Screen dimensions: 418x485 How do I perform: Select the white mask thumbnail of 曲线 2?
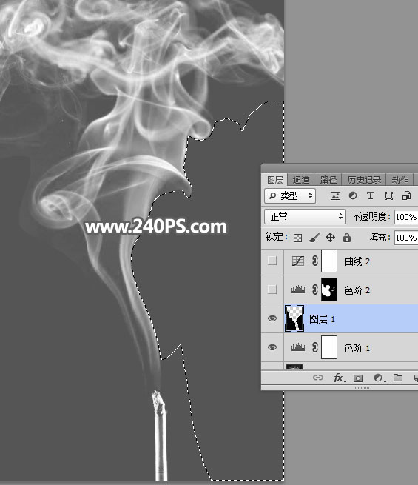point(329,261)
